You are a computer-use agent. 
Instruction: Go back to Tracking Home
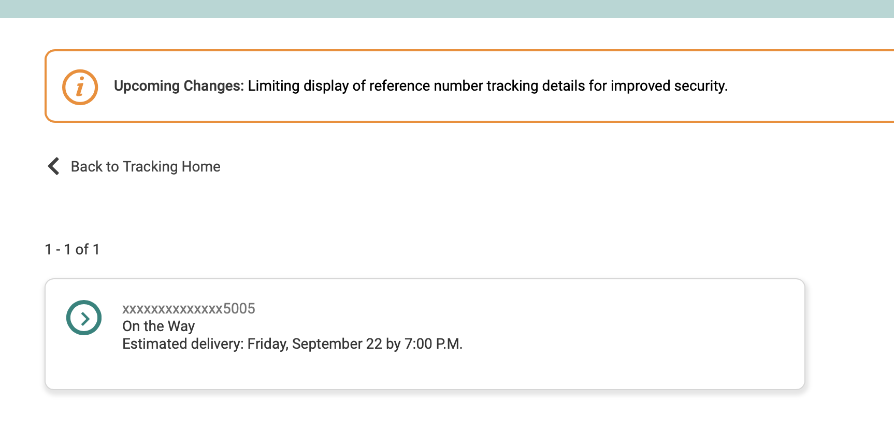coord(145,166)
